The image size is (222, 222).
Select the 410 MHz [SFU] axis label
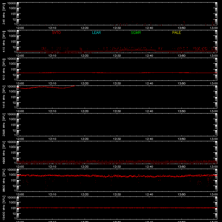(4, 41)
